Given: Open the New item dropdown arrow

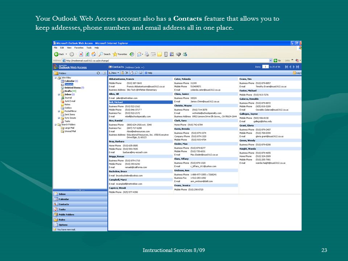Looking at the screenshot, I should pos(118,73).
